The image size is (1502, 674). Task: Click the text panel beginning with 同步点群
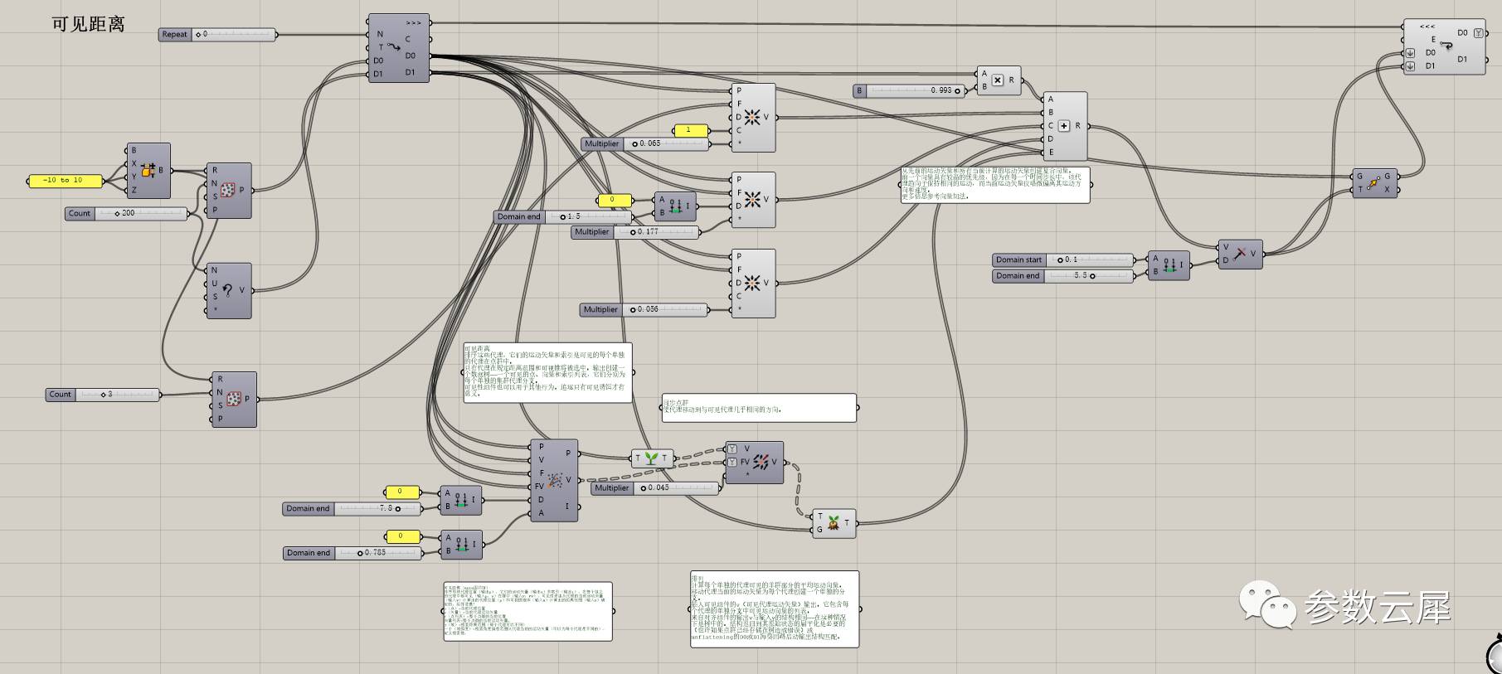point(759,408)
